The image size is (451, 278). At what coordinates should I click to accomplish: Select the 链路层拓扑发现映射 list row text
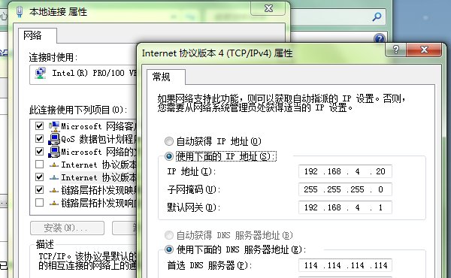[x=98, y=190]
